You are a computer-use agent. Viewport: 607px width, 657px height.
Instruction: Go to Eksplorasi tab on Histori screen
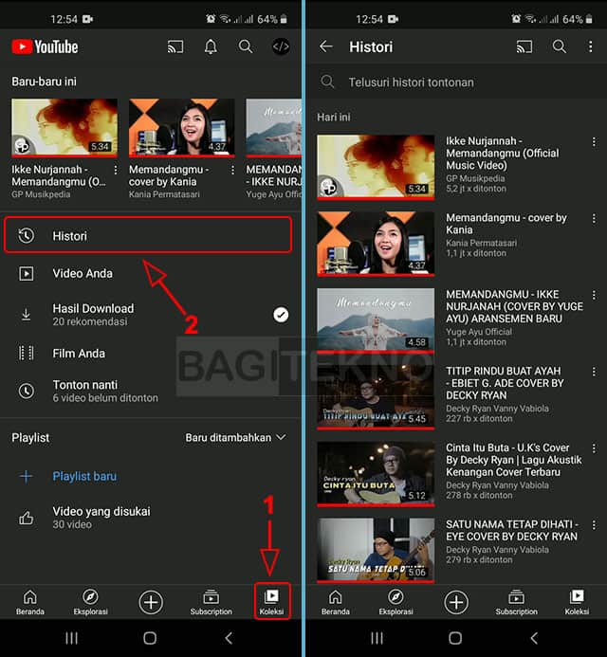pos(395,602)
